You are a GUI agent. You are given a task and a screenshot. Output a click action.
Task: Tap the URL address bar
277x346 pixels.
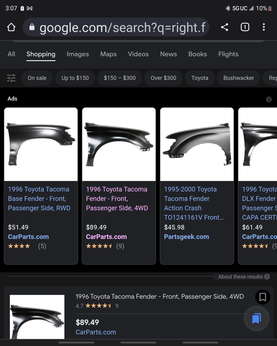[x=116, y=27]
